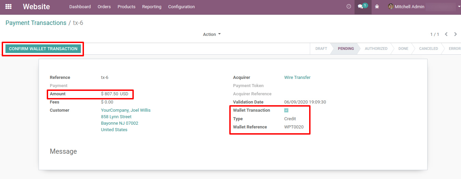The image size is (461, 179).
Task: Expand the Action dropdown
Action: [x=212, y=34]
